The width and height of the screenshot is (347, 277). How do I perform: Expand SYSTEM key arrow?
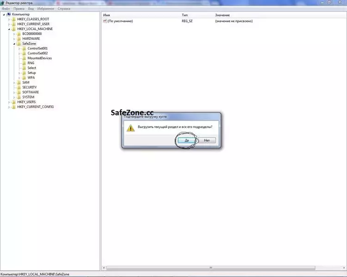14,97
